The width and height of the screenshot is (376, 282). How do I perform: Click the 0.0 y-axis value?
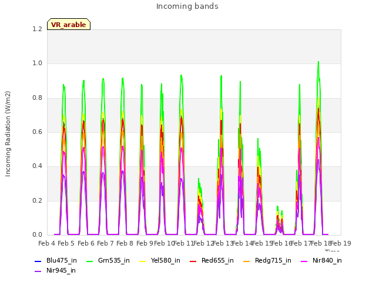click(37, 234)
